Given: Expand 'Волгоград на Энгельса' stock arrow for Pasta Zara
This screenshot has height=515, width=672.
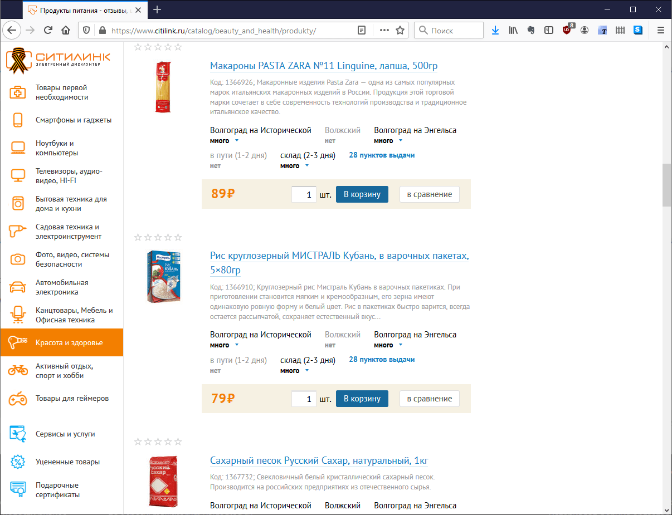Looking at the screenshot, I should pyautogui.click(x=401, y=141).
